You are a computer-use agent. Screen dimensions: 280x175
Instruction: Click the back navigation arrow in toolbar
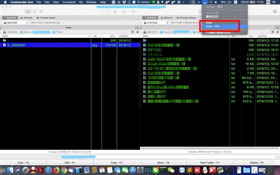(5, 12)
